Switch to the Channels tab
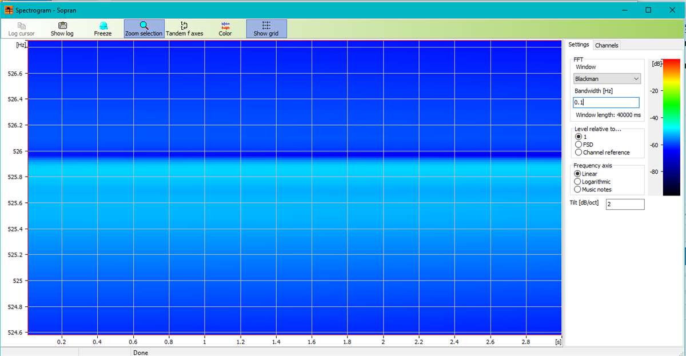The width and height of the screenshot is (686, 356). [x=607, y=45]
